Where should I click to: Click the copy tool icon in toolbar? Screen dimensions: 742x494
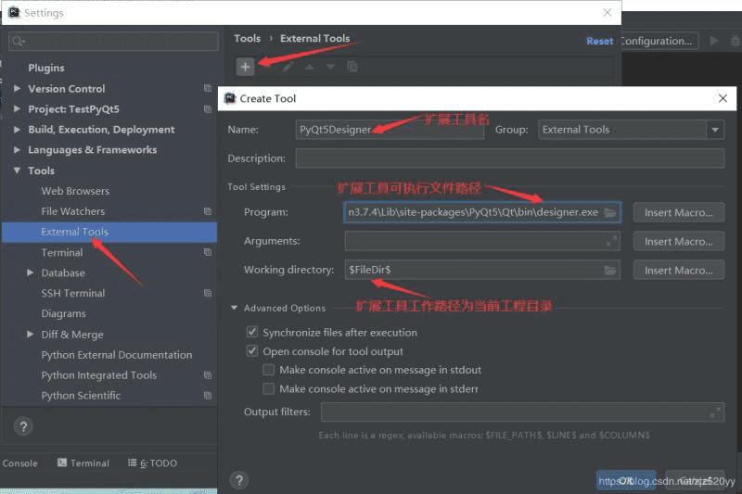pyautogui.click(x=352, y=67)
